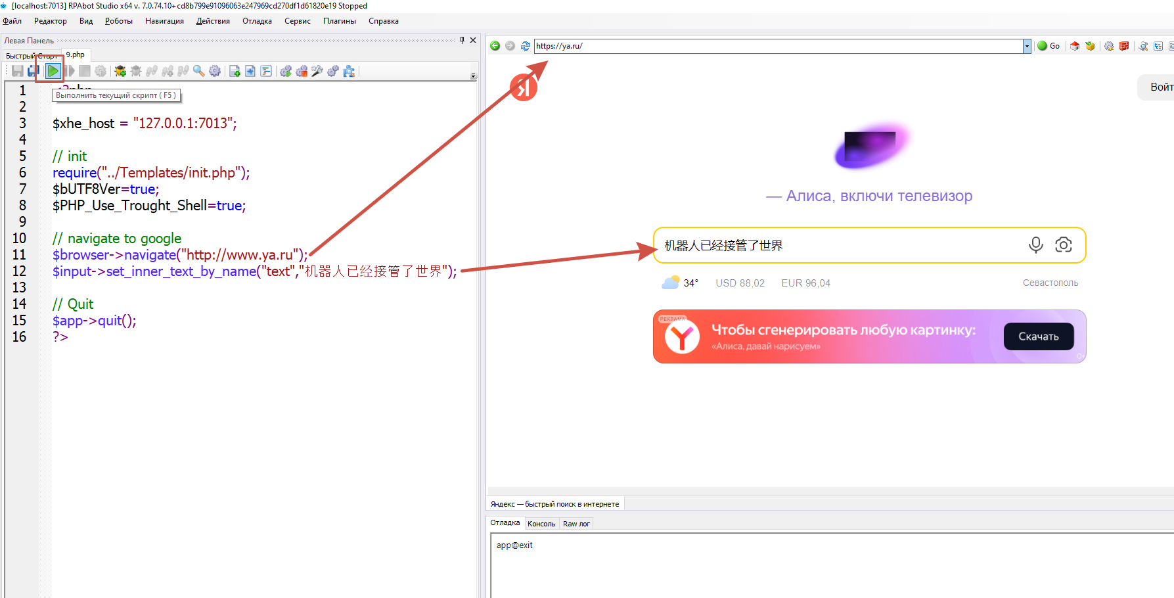This screenshot has height=598, width=1174.
Task: Run current script with green play button
Action: click(53, 71)
